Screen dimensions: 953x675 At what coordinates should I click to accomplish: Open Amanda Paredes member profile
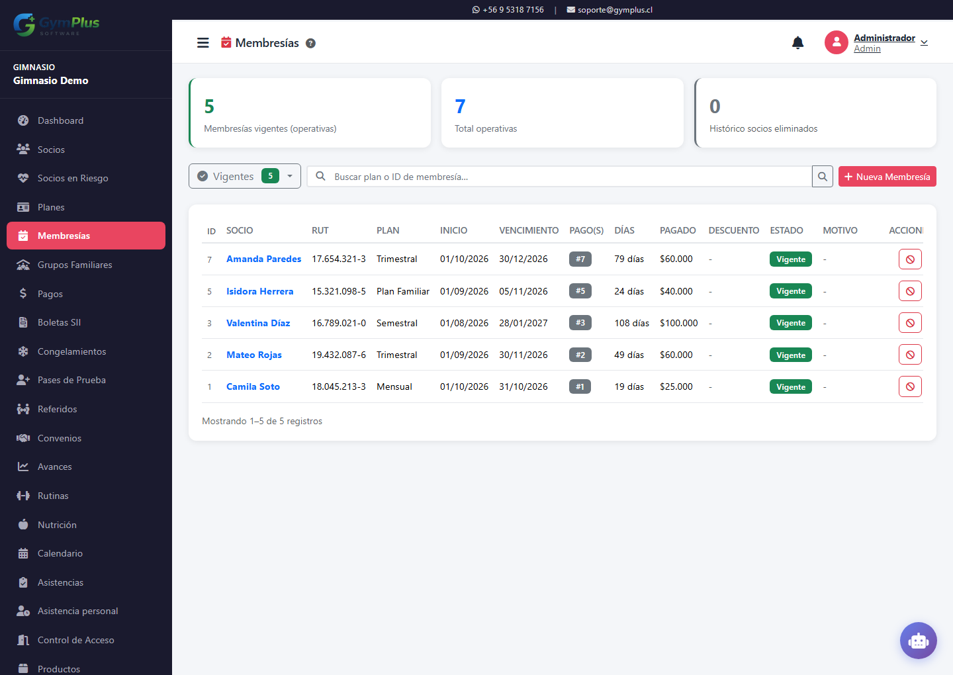point(263,259)
